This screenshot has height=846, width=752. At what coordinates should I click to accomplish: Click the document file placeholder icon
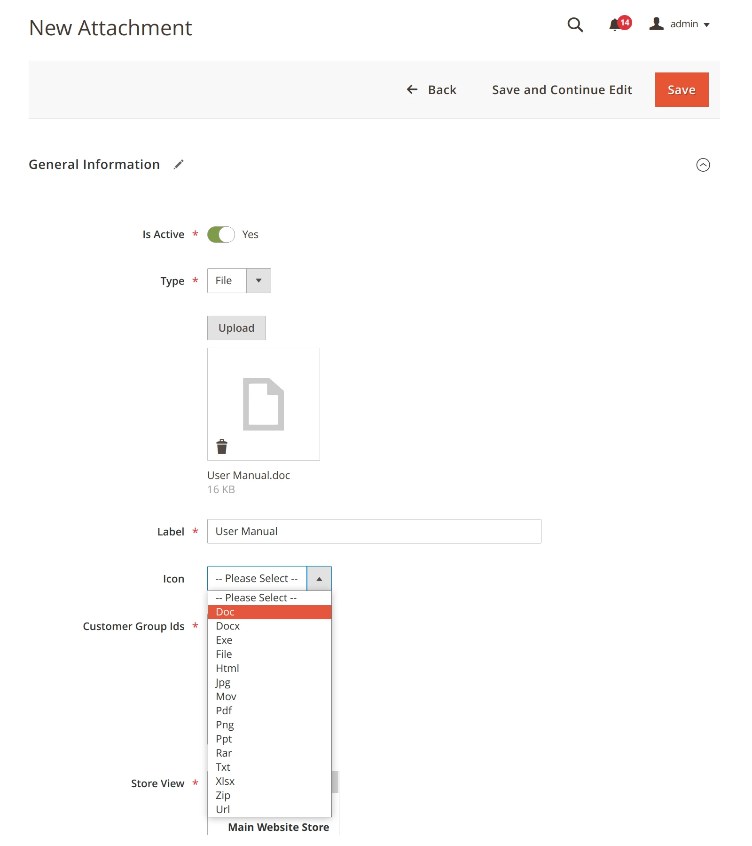coord(263,403)
